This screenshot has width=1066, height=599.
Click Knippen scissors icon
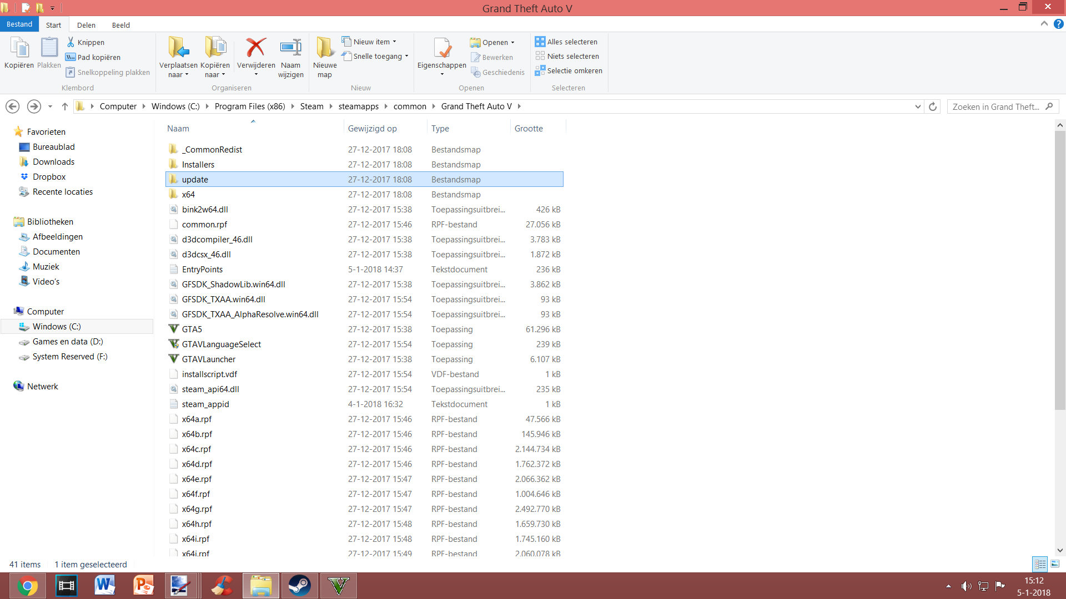pos(71,42)
